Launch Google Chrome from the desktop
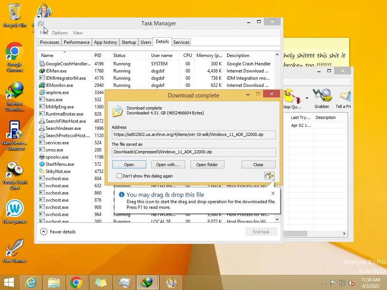The height and width of the screenshot is (290, 387). click(x=14, y=57)
